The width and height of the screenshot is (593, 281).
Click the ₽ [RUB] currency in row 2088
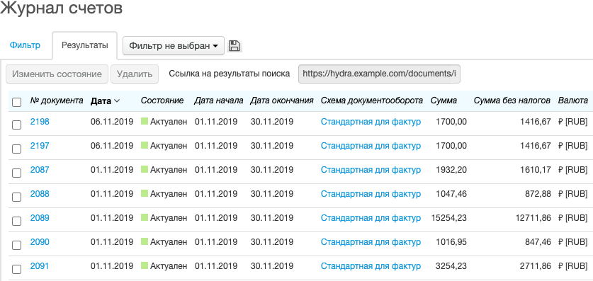click(x=573, y=194)
